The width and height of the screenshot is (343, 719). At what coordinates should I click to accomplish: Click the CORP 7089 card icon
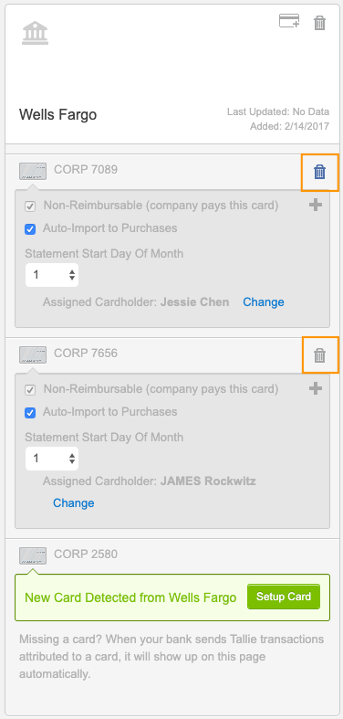pyautogui.click(x=33, y=171)
